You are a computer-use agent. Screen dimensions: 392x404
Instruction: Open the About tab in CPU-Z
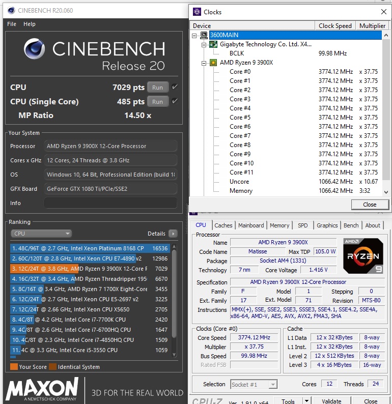373,225
